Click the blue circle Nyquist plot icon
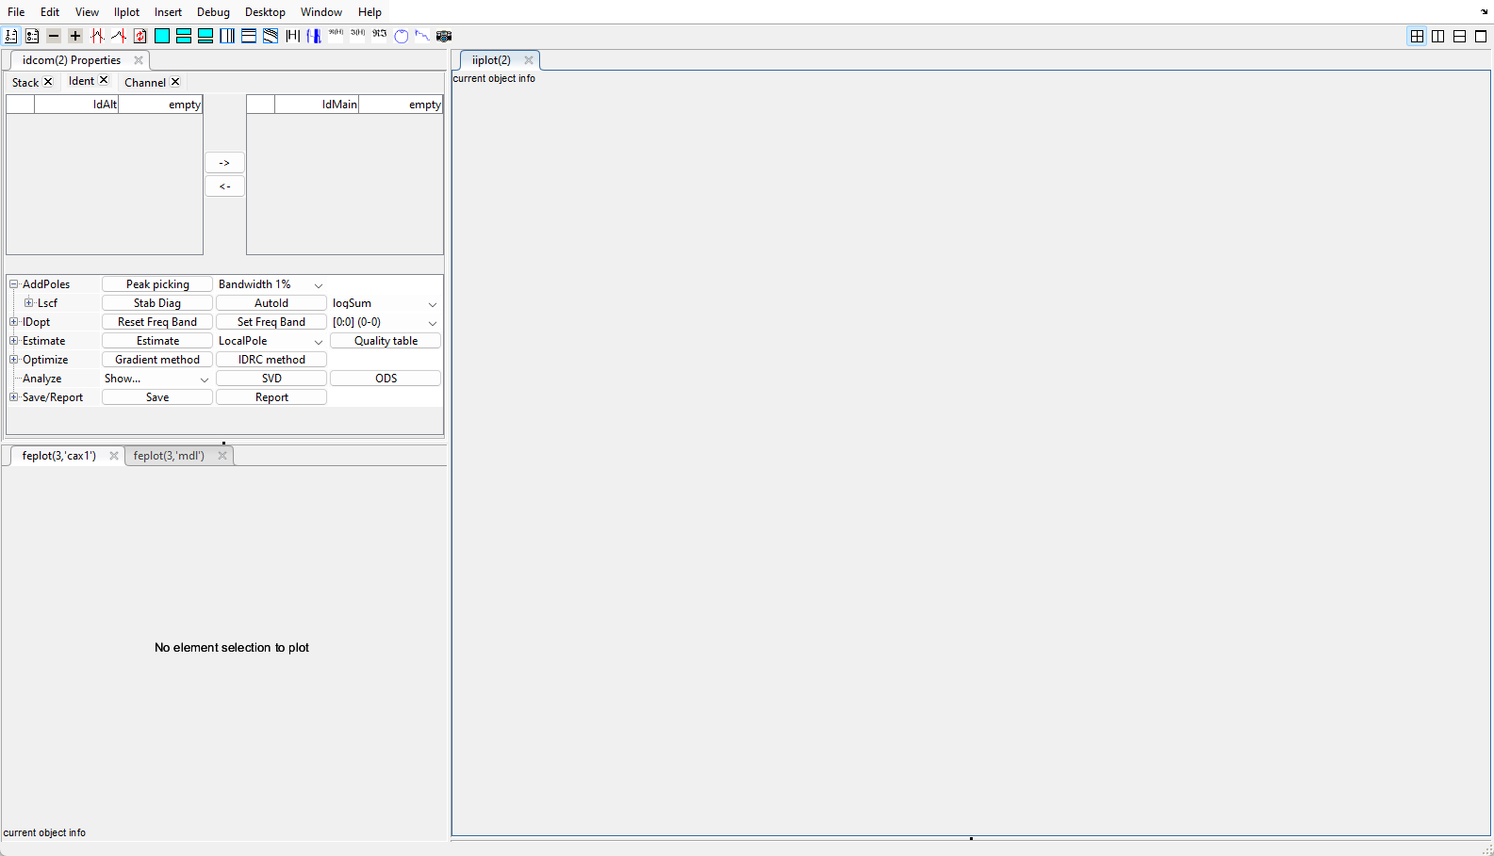This screenshot has height=856, width=1494. pos(402,36)
